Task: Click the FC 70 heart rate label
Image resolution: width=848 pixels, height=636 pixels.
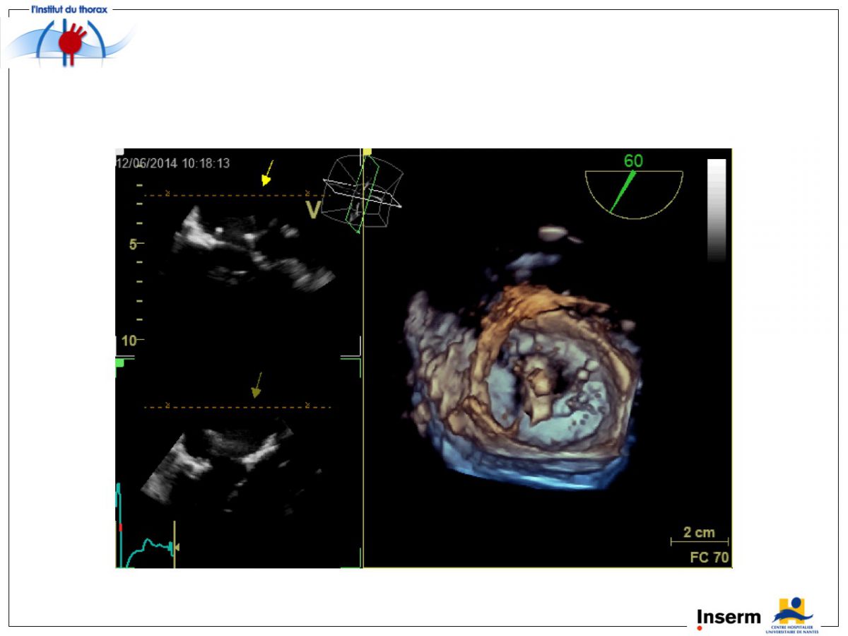Action: pos(709,558)
